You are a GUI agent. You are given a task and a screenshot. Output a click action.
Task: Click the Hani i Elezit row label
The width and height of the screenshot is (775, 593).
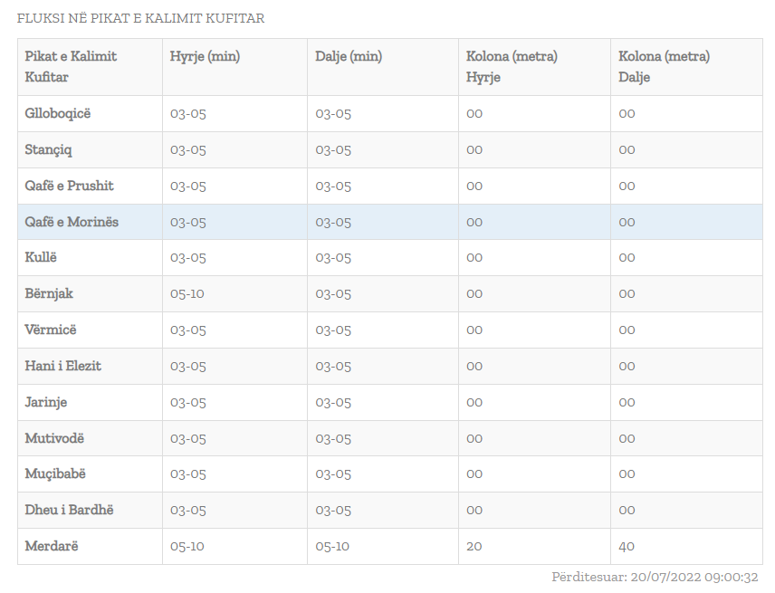[x=63, y=366]
